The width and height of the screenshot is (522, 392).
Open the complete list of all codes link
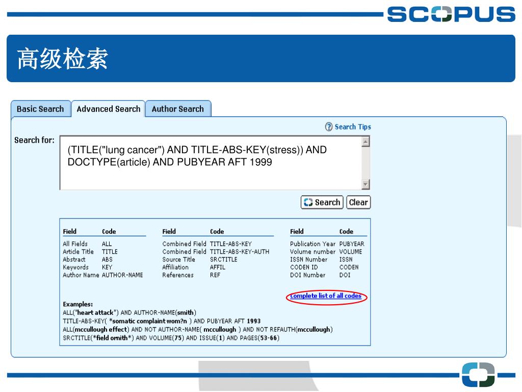click(x=326, y=296)
